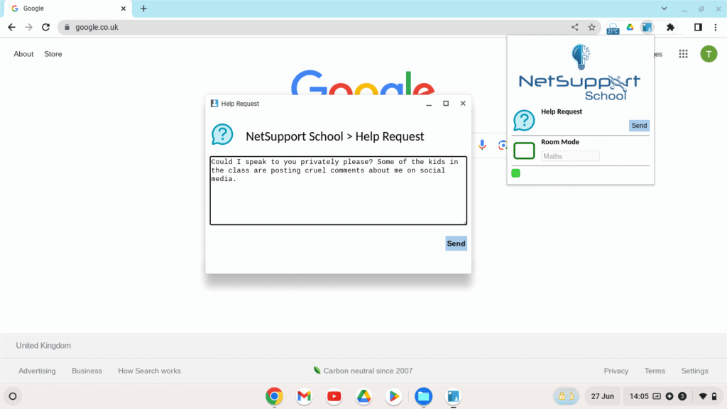
Task: Open the Advertising footer link
Action: (37, 371)
